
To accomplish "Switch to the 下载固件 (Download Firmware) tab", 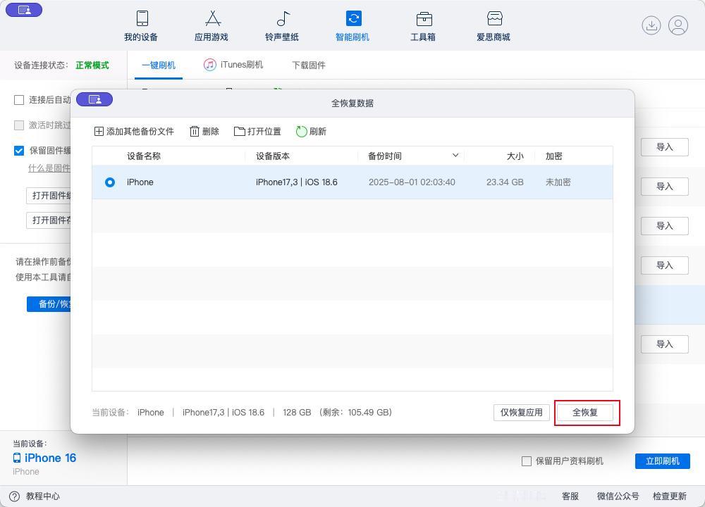I will click(309, 65).
